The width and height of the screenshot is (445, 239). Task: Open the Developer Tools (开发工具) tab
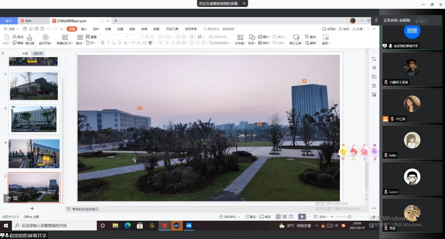coord(172,29)
